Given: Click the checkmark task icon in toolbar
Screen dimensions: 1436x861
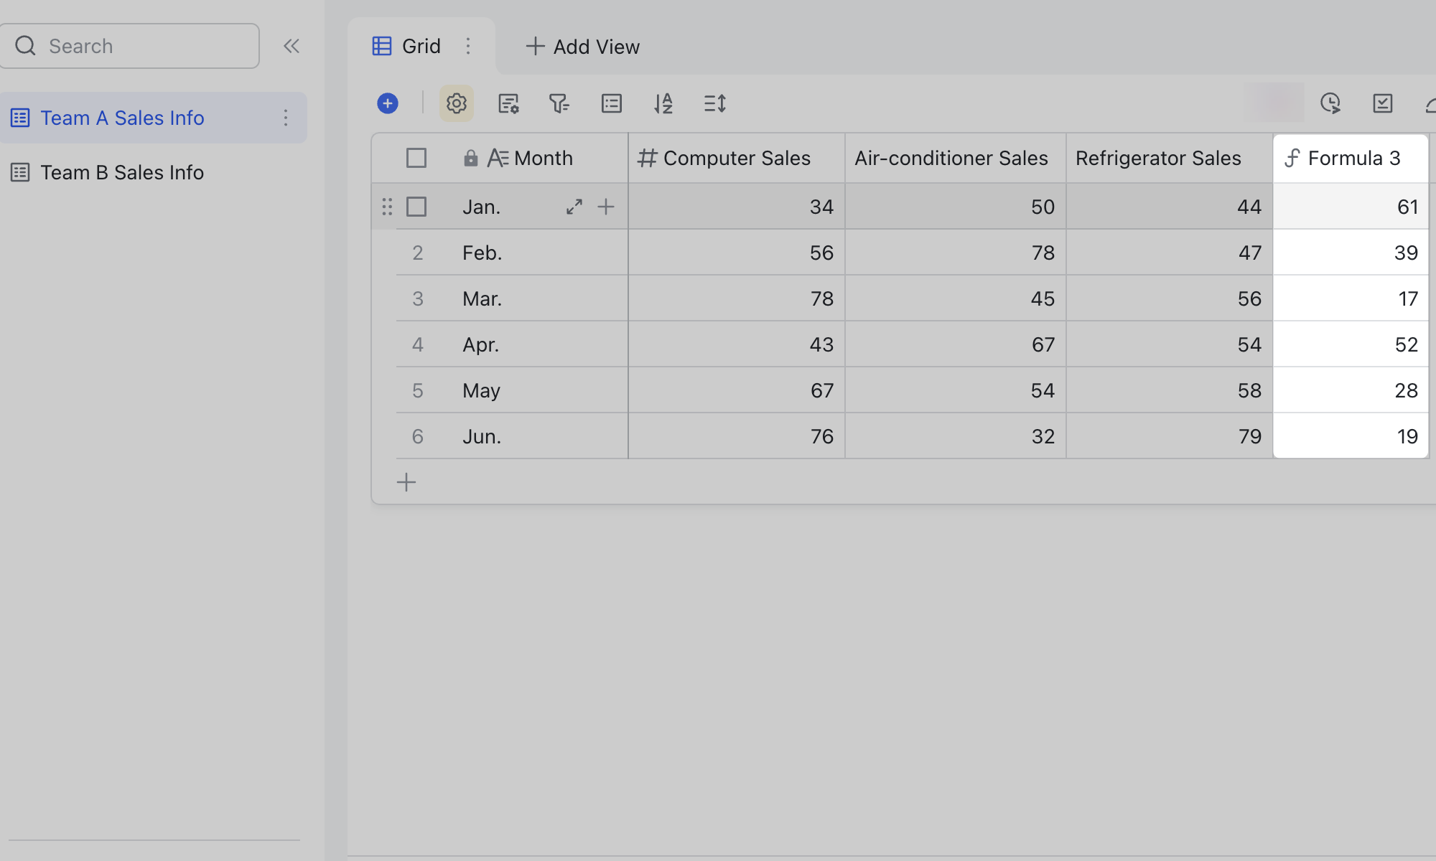Looking at the screenshot, I should [x=1382, y=103].
